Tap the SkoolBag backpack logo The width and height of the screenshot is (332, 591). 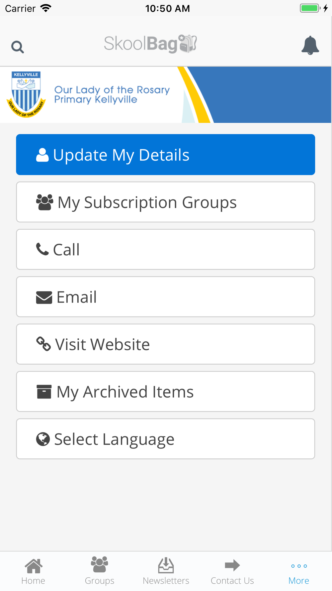pyautogui.click(x=150, y=44)
